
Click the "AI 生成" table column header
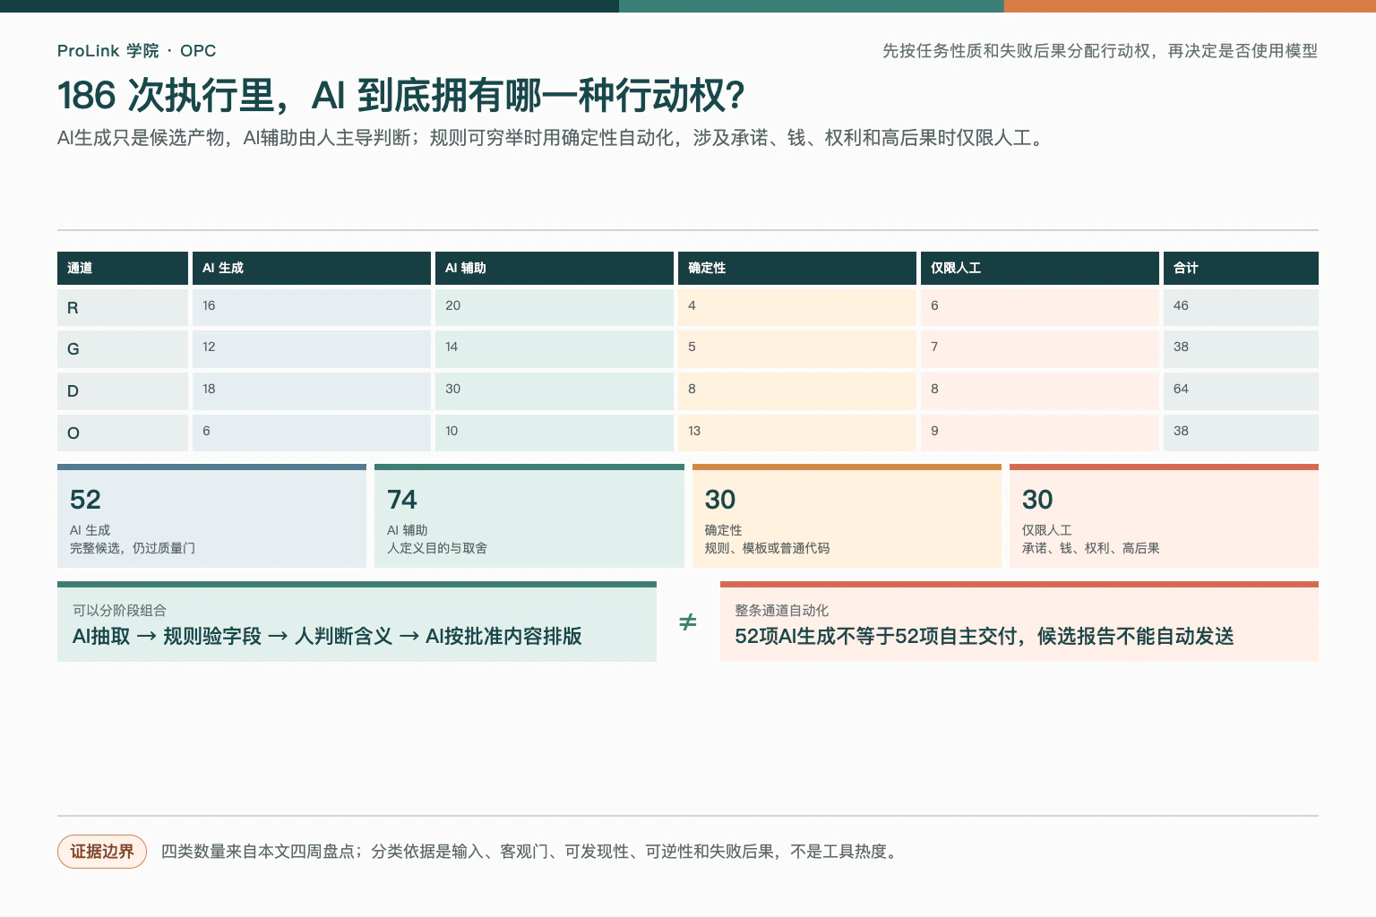point(312,268)
